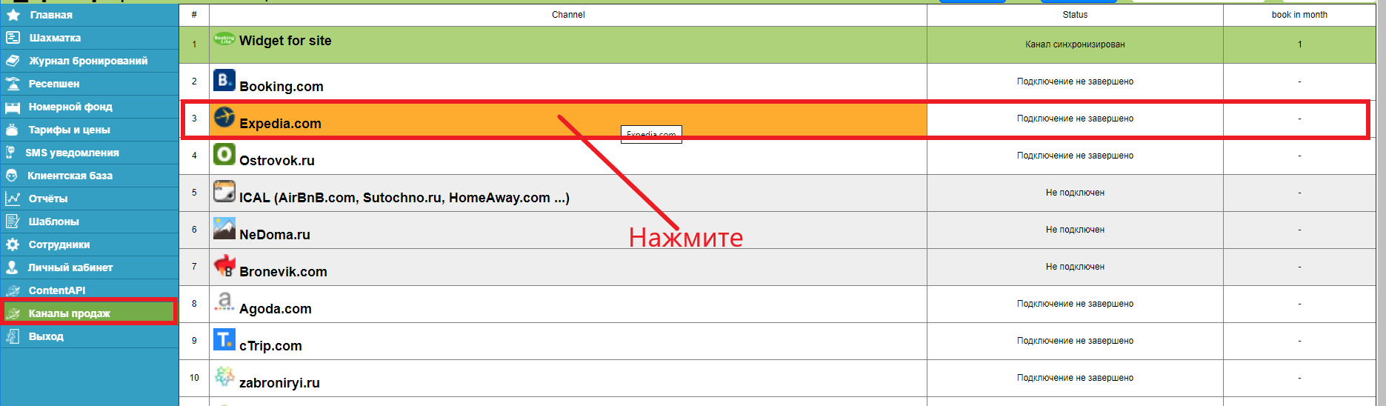Click the Booking.com B logo

point(224,80)
